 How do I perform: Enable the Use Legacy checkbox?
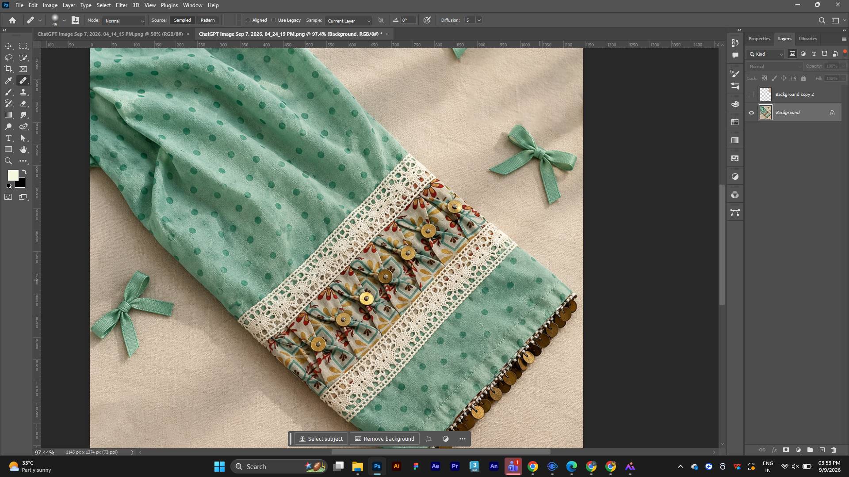274,20
